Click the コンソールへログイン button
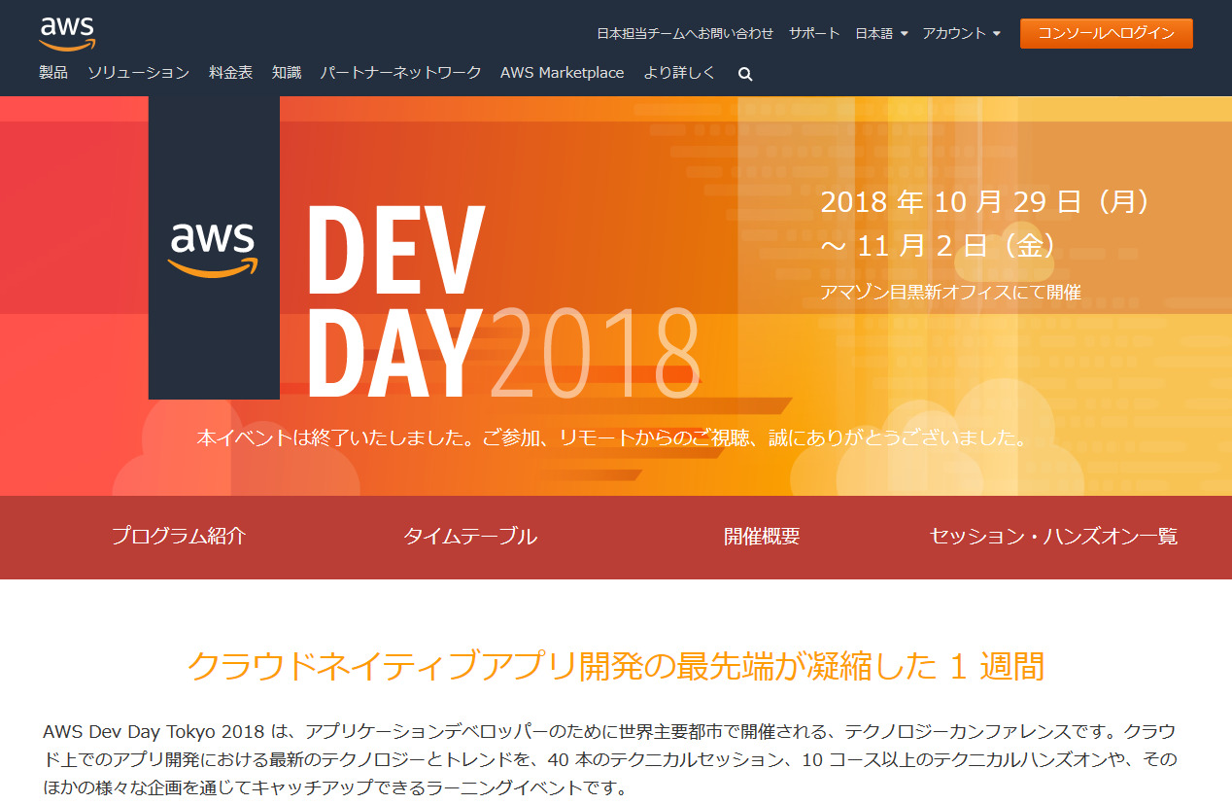 (1106, 33)
